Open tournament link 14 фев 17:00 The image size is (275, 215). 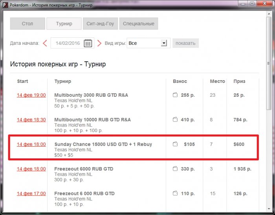31,193
